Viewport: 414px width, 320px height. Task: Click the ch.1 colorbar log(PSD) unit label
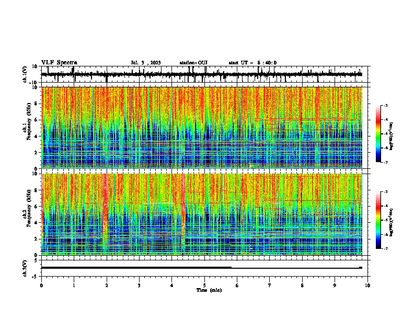(x=392, y=136)
